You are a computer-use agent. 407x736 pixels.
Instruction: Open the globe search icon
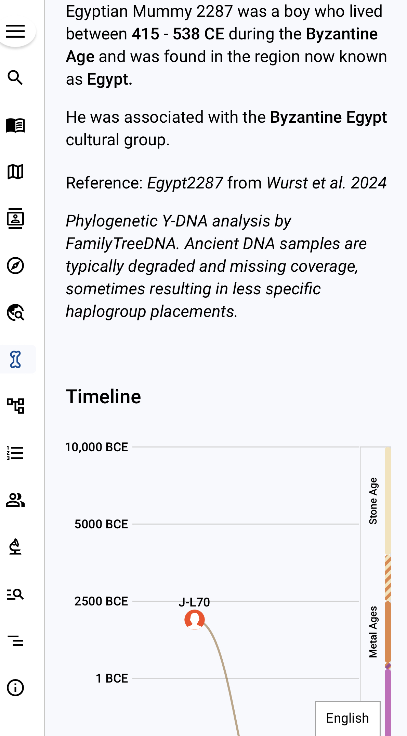pos(15,312)
